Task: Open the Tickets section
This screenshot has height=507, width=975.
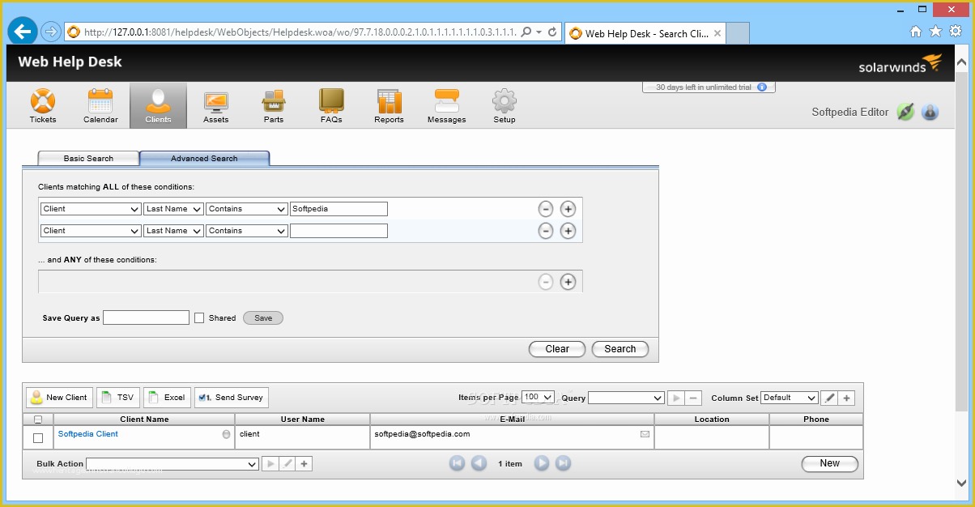Action: (43, 106)
